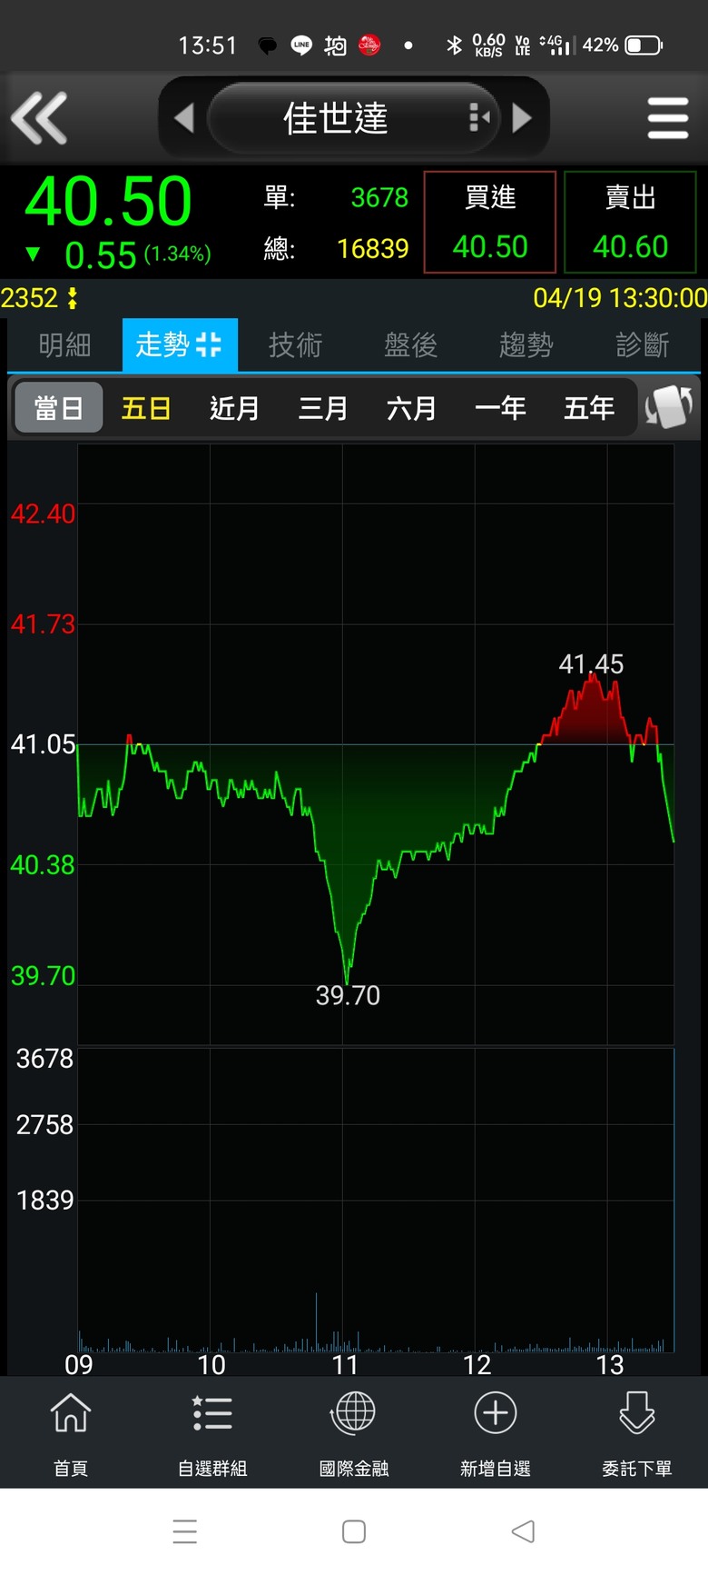Switch to the 技術 tab
The height and width of the screenshot is (1575, 708).
tap(295, 344)
